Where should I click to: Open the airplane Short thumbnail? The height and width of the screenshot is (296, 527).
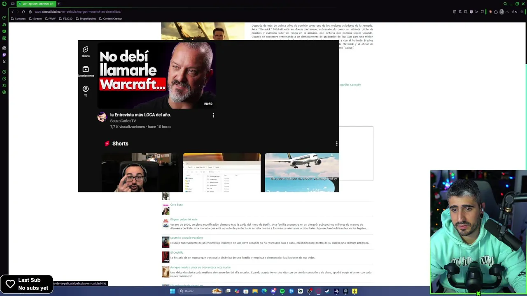[302, 172]
